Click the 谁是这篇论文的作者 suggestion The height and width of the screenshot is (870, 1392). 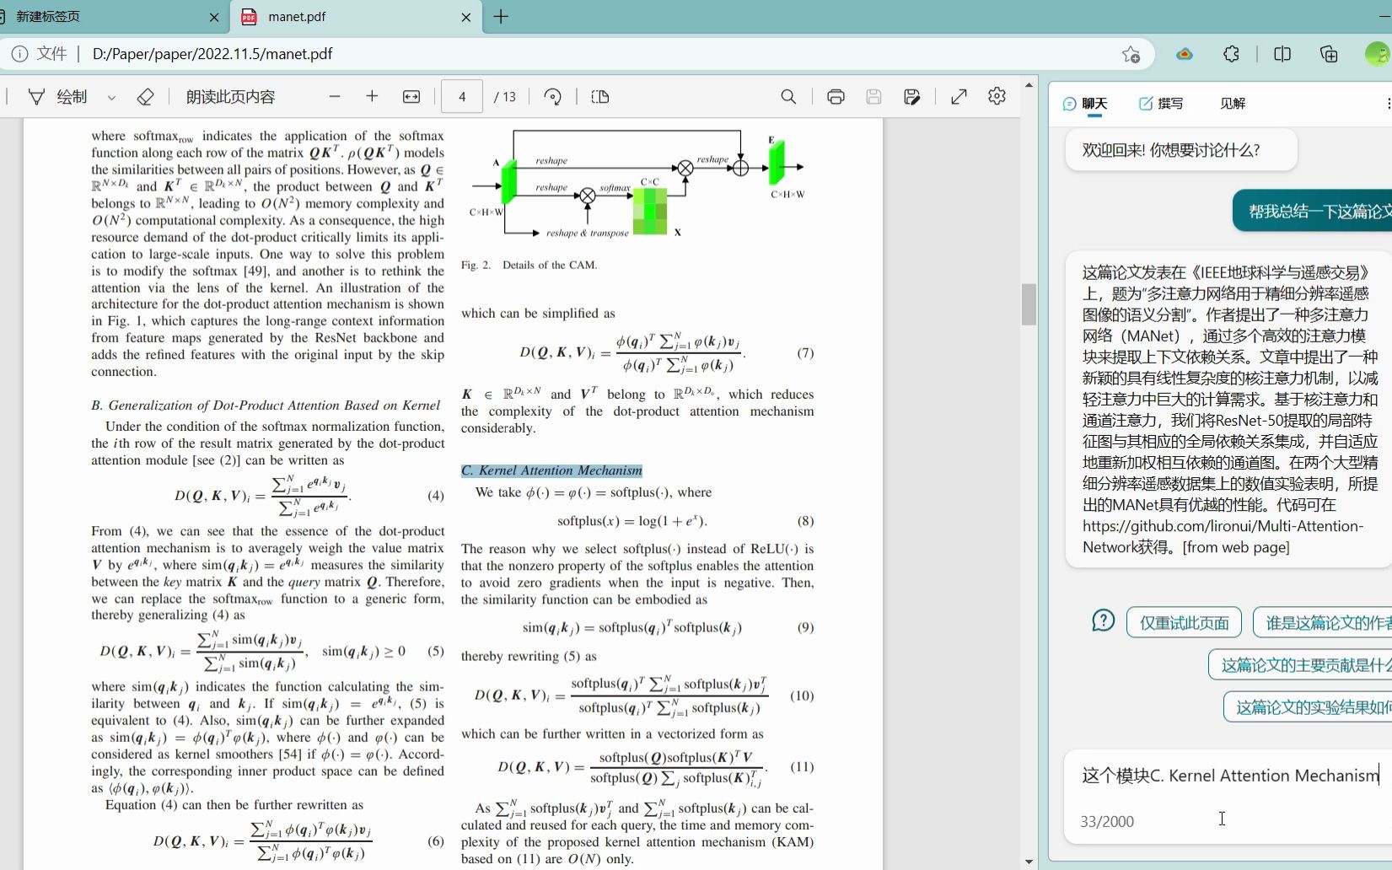1323,623
